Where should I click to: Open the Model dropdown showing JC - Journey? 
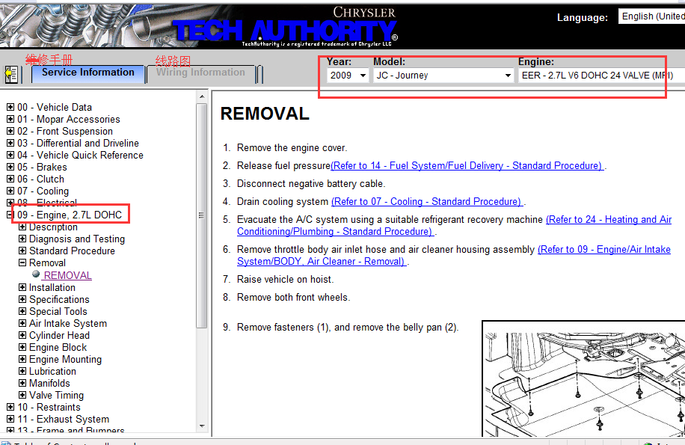click(x=443, y=76)
